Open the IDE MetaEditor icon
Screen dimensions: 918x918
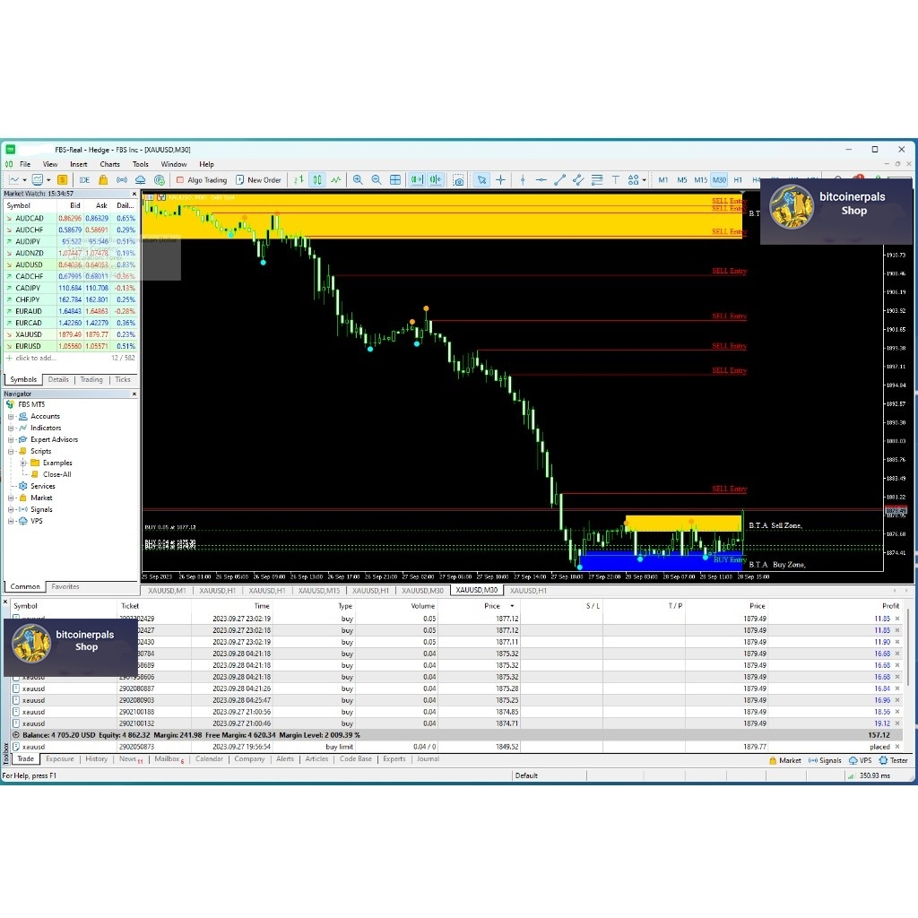click(x=84, y=180)
